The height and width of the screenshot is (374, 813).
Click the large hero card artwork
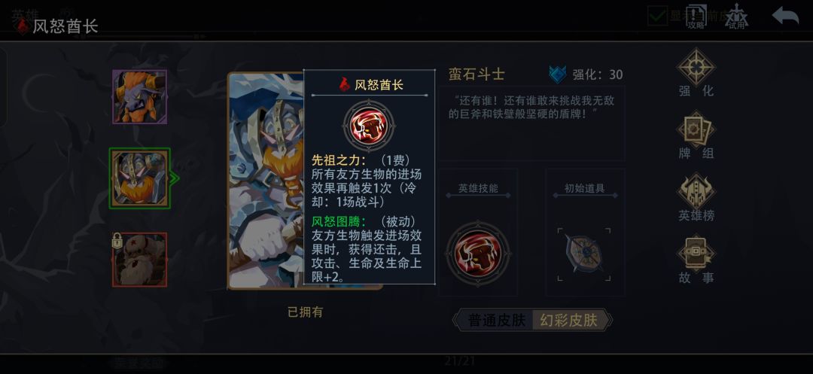pos(266,181)
